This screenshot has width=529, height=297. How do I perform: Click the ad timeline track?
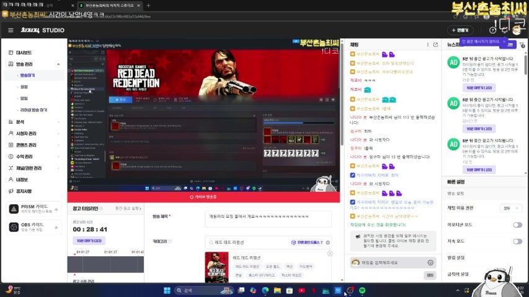[105, 264]
